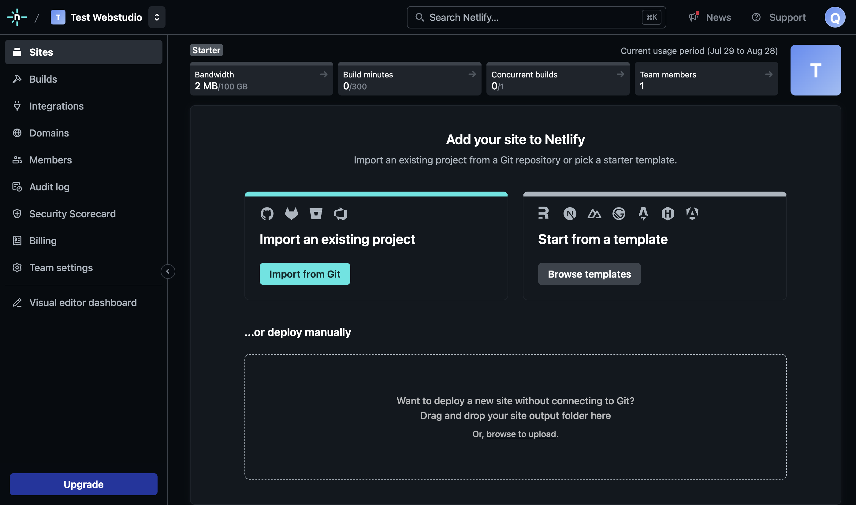Click the Visual editor pencil icon
The width and height of the screenshot is (856, 505).
[17, 302]
